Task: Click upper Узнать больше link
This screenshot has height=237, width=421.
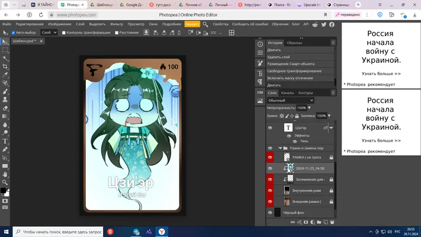Action: click(x=381, y=73)
